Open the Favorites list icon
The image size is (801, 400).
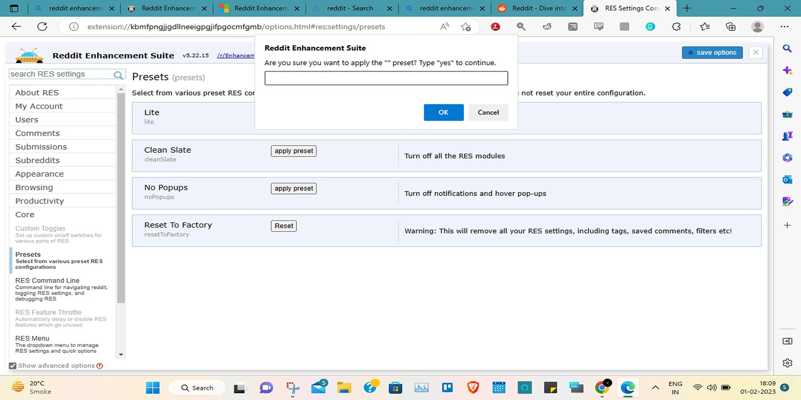[x=705, y=27]
